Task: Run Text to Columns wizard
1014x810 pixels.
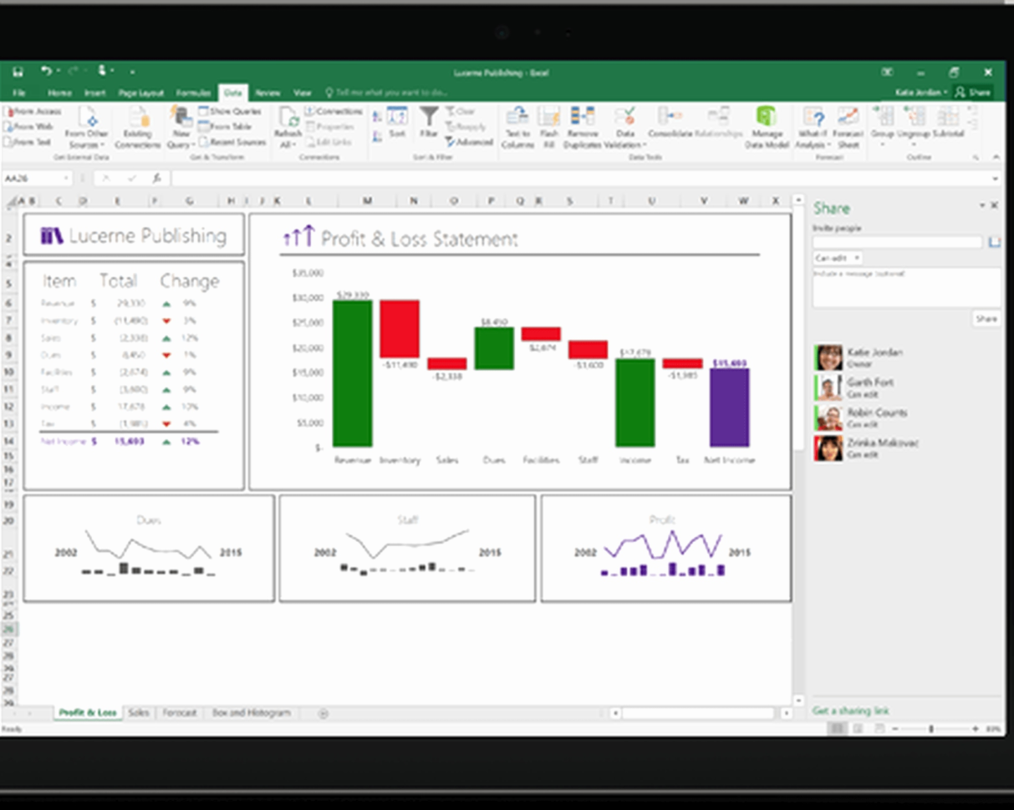Action: (517, 128)
